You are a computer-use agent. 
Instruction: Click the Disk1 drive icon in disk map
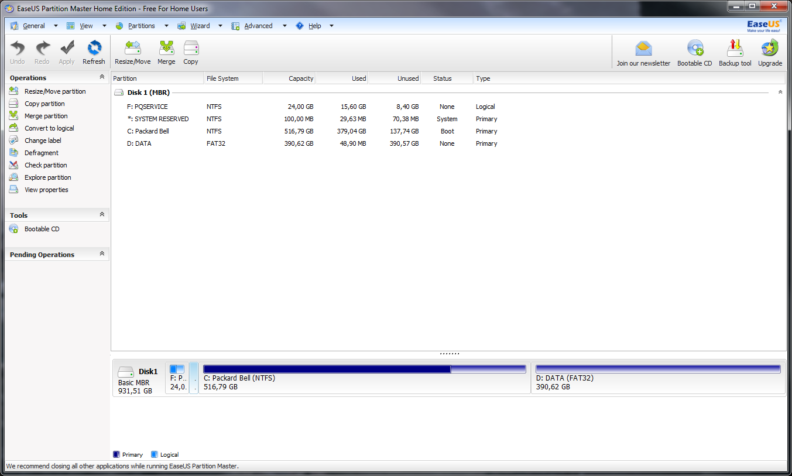(x=126, y=372)
